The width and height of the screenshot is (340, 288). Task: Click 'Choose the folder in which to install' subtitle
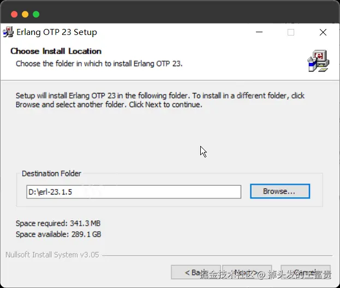[99, 63]
